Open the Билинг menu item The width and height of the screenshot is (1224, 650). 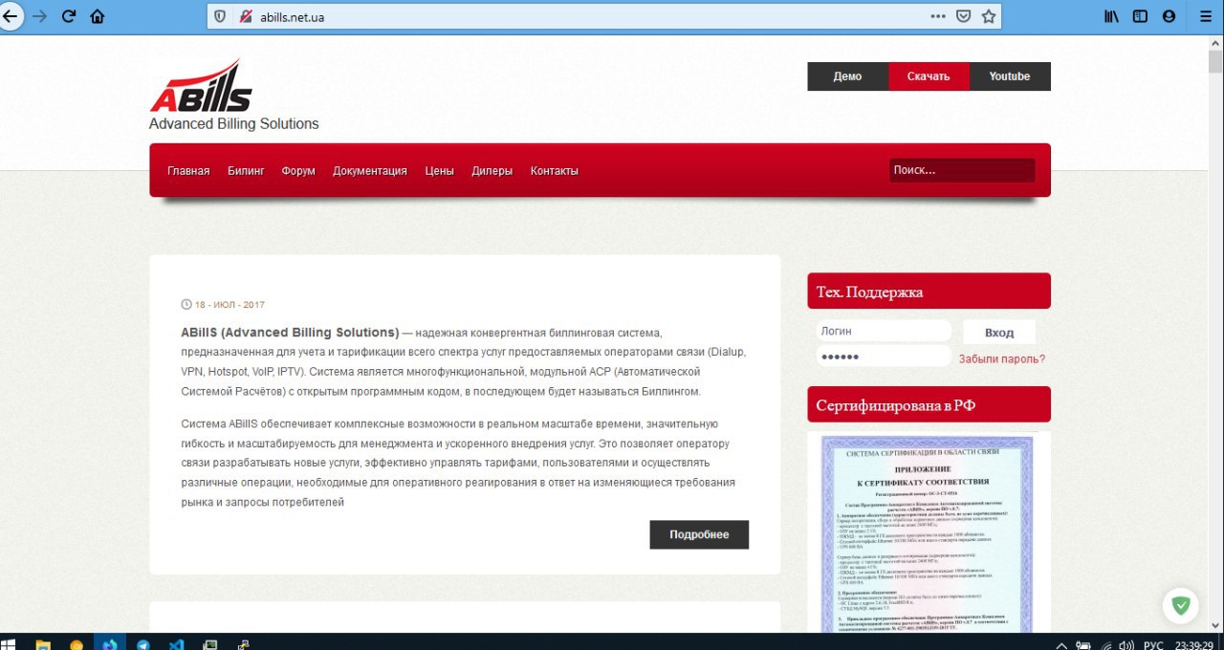[x=246, y=171]
